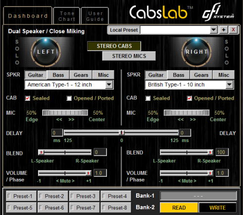Click the right BLEND value field showing 100
Viewport: 243px width, 215px height.
222,152
